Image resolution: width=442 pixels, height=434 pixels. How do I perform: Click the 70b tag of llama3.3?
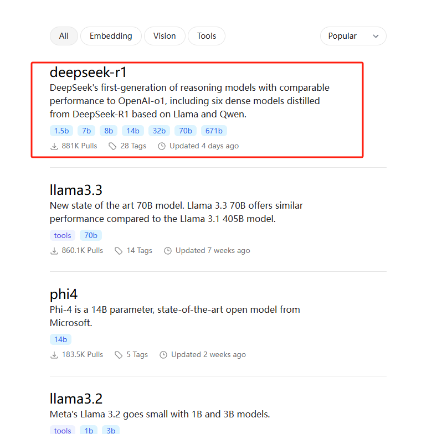[x=91, y=235]
